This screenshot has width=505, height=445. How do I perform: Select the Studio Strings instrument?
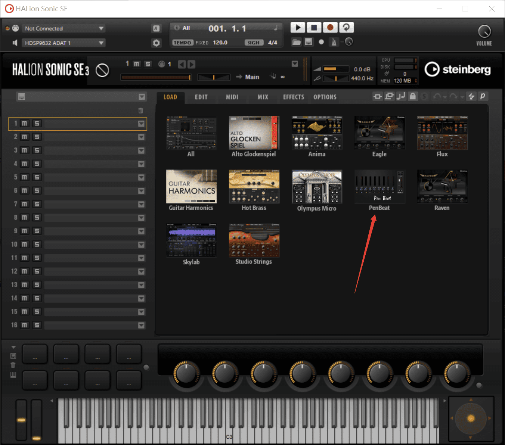click(x=254, y=240)
